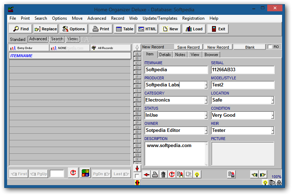
Task: Switch to the Browser tab
Action: pyautogui.click(x=211, y=55)
